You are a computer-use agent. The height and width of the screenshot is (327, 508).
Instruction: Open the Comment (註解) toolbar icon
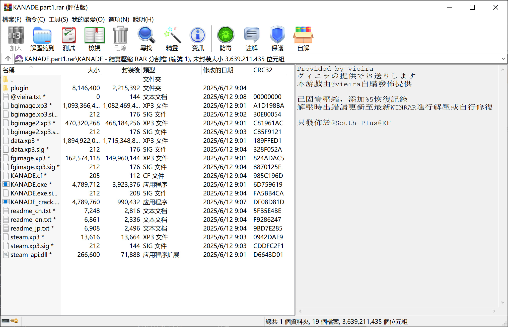point(251,38)
